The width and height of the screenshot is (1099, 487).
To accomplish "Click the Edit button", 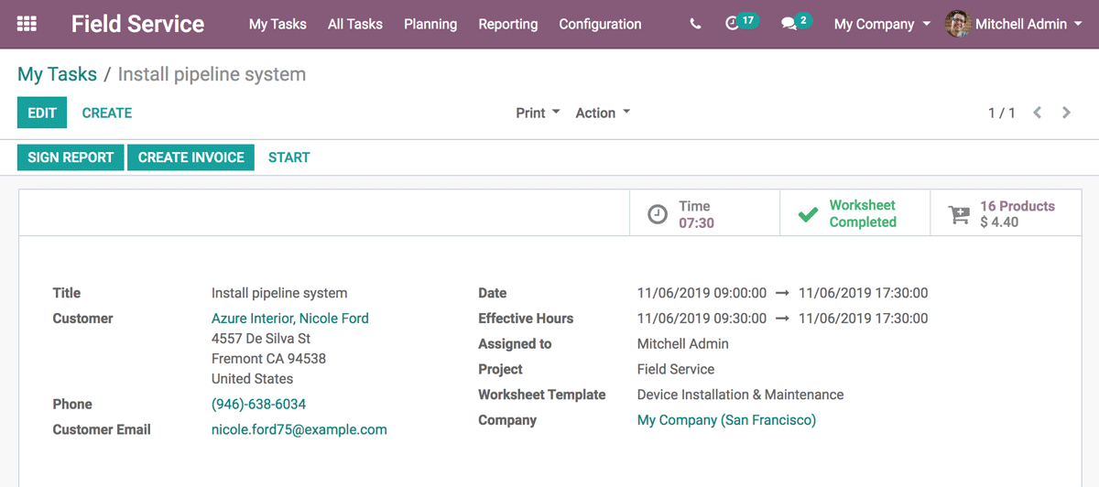I will (x=42, y=113).
